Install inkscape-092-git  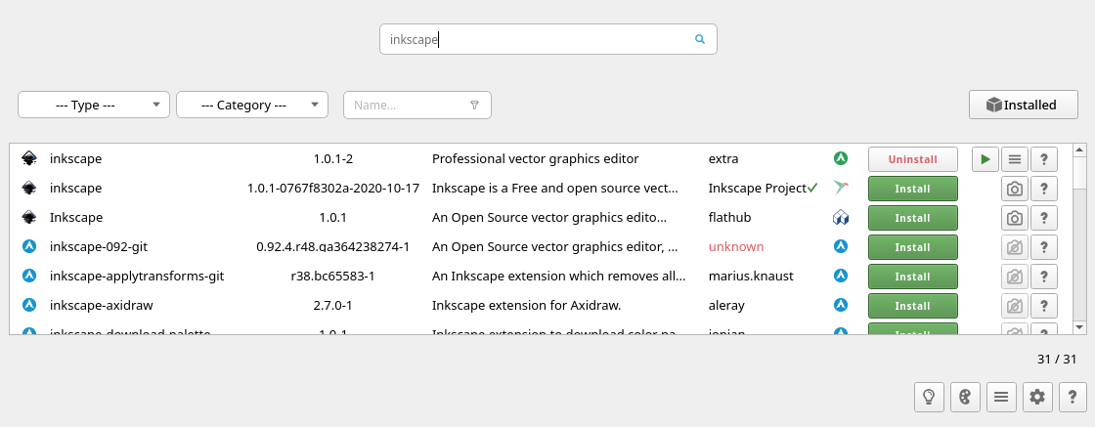click(x=913, y=247)
